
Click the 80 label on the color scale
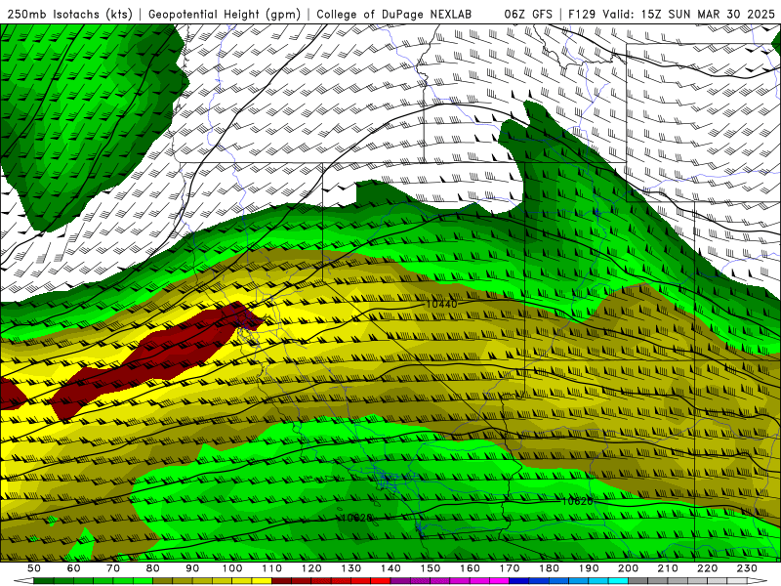(153, 568)
